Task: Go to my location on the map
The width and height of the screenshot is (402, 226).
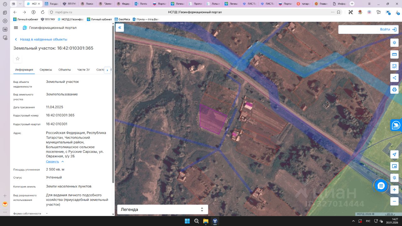Action: point(394,154)
